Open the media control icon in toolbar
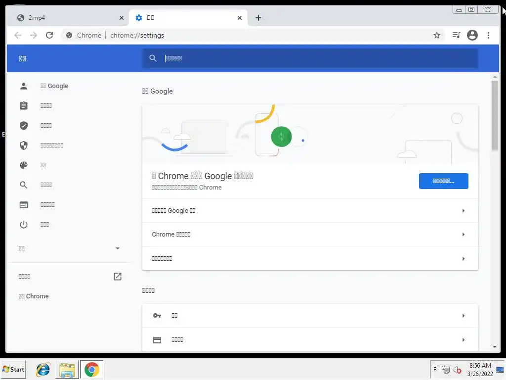The width and height of the screenshot is (506, 380). click(x=456, y=35)
